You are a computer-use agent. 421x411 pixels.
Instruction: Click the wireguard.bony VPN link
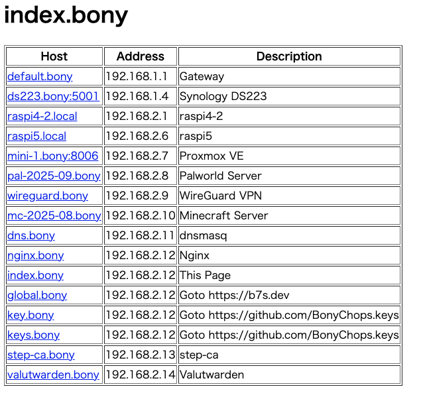click(x=47, y=196)
